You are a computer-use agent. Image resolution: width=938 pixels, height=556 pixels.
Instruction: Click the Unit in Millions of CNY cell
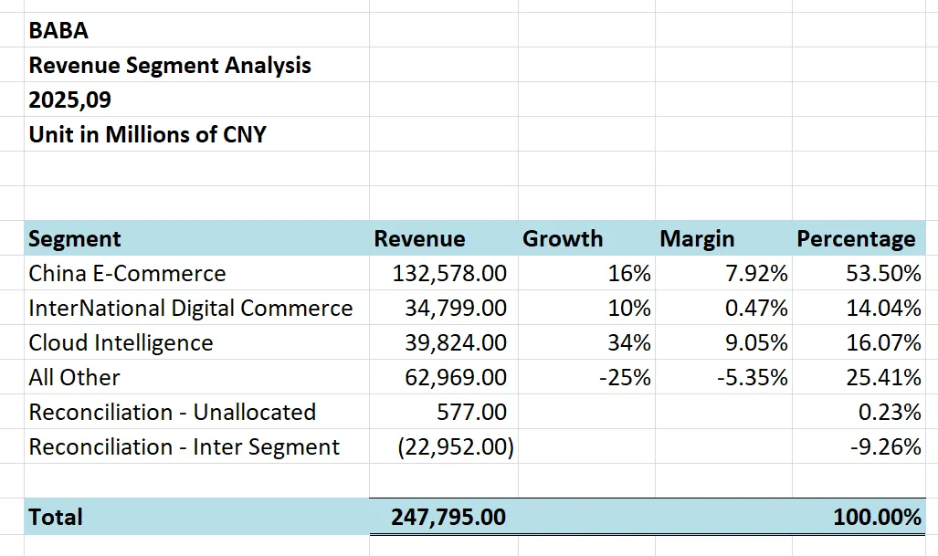click(x=148, y=135)
